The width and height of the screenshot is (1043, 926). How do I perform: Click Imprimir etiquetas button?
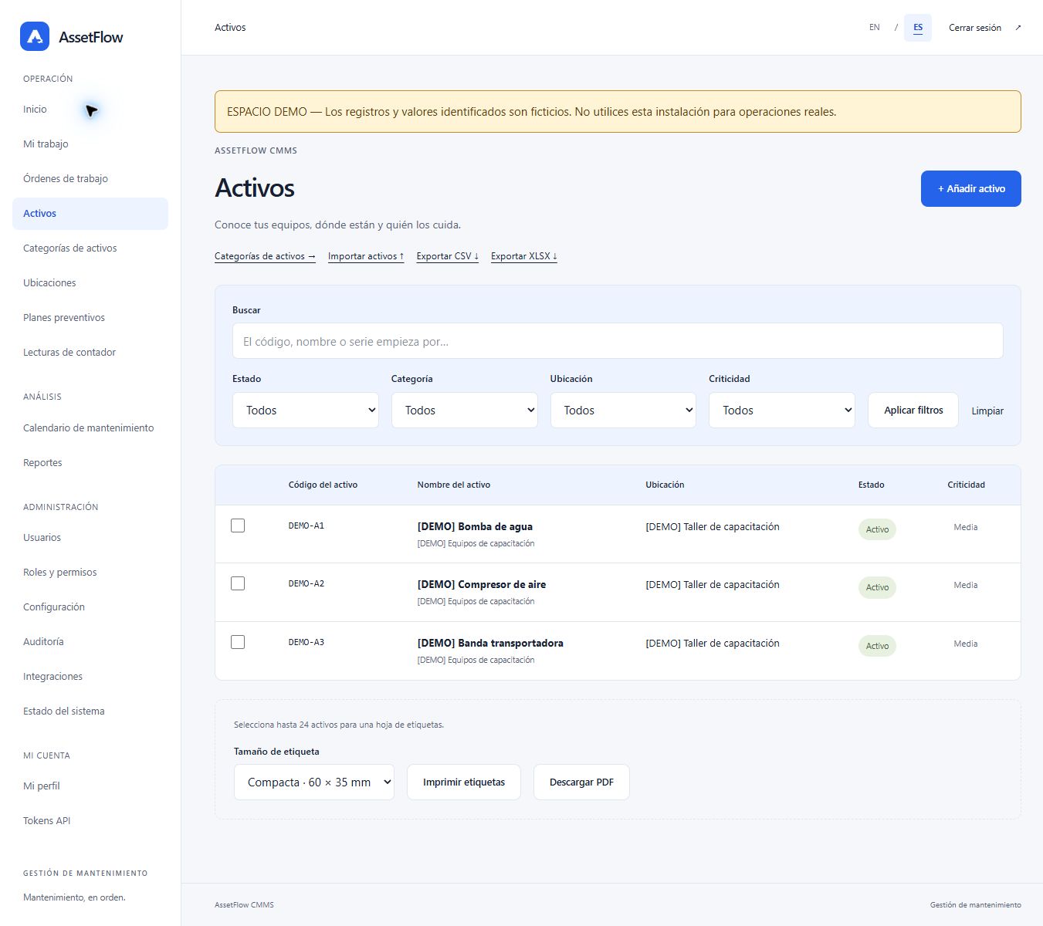tap(464, 782)
